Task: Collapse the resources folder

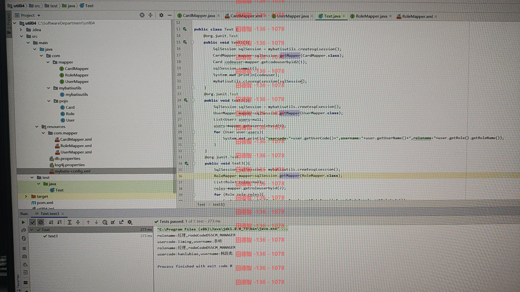Action: pos(37,127)
